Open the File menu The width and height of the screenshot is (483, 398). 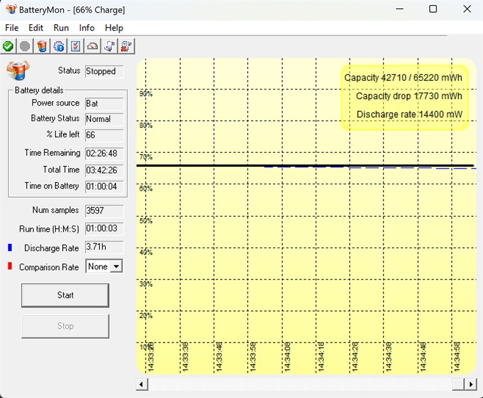(x=11, y=28)
